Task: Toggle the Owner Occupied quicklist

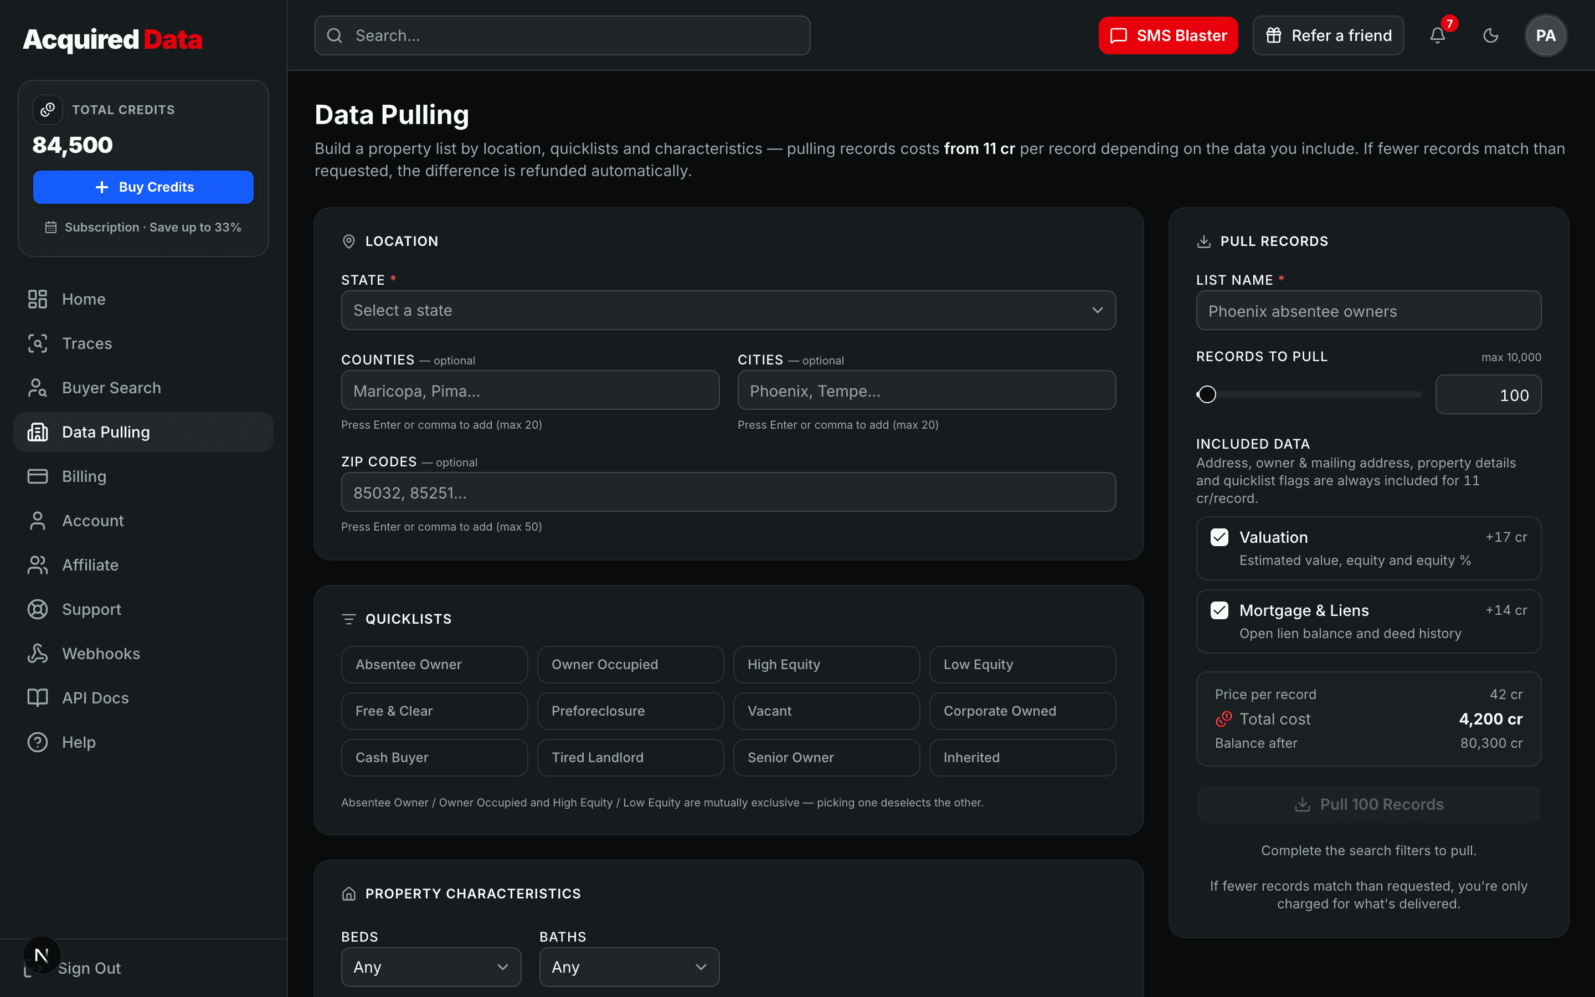Action: pos(630,665)
